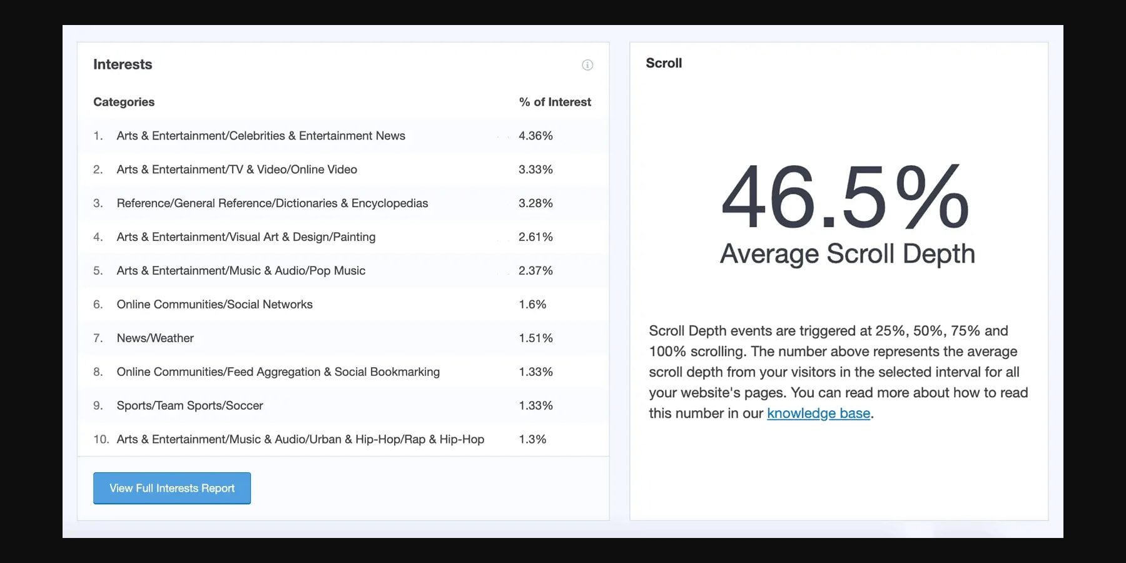Select the Celebrities & Entertainment News category row
Screen dimensions: 1126x563
click(x=260, y=135)
